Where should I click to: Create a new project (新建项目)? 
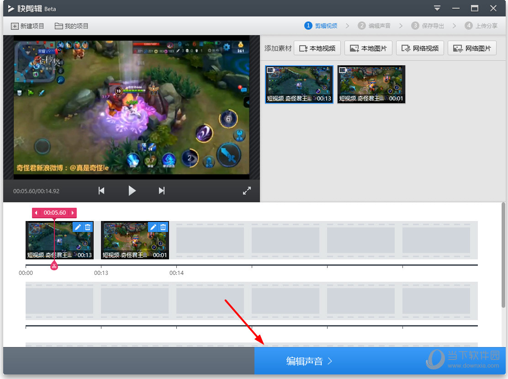coord(28,26)
